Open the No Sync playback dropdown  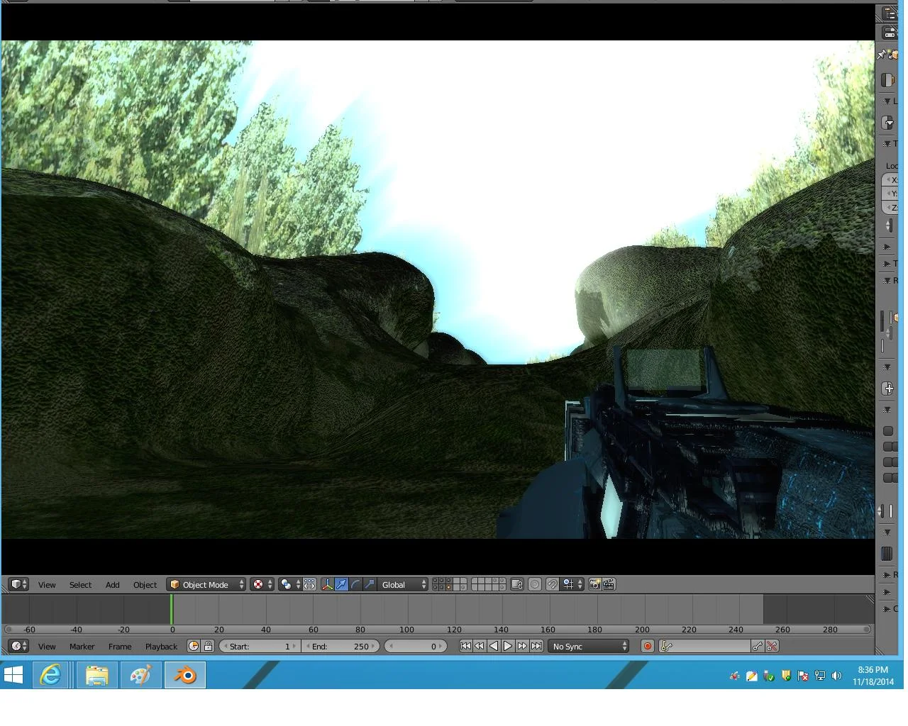pyautogui.click(x=589, y=646)
